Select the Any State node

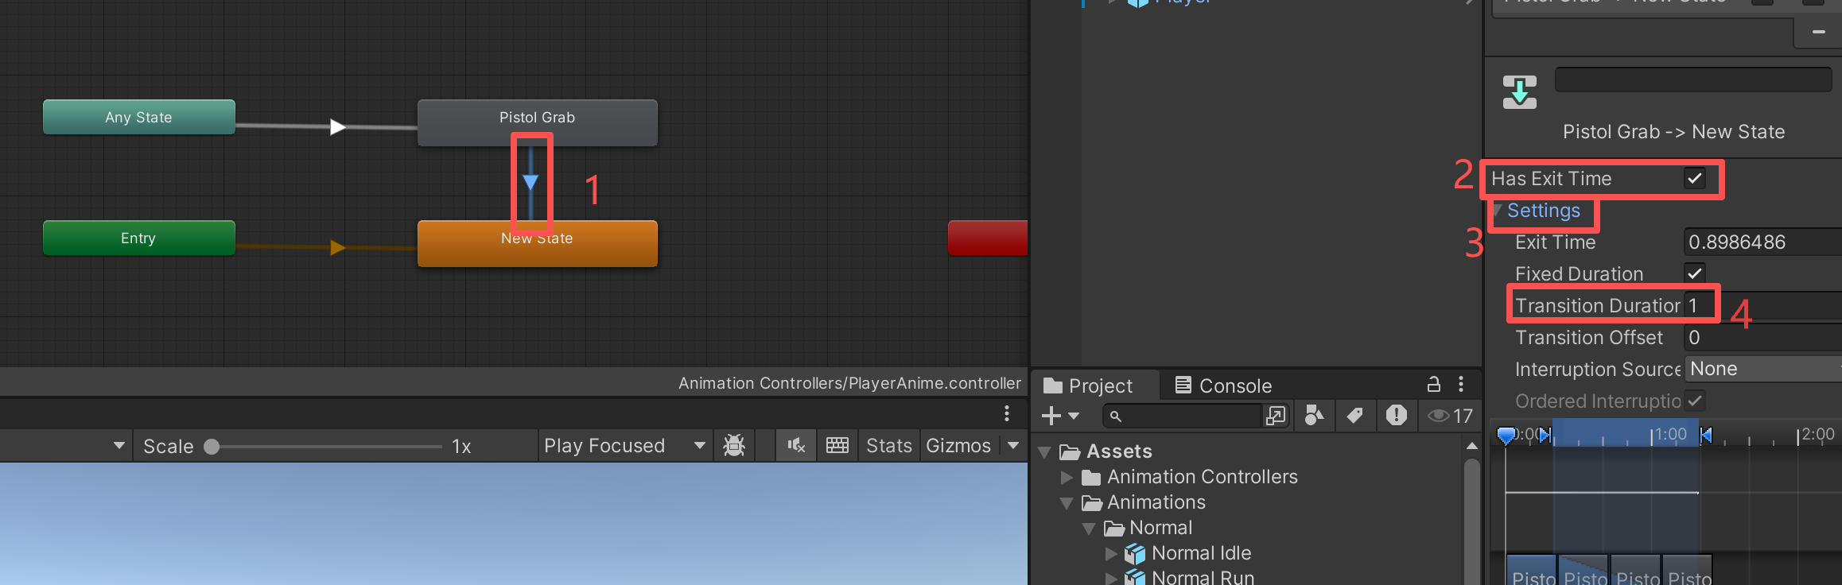tap(139, 117)
